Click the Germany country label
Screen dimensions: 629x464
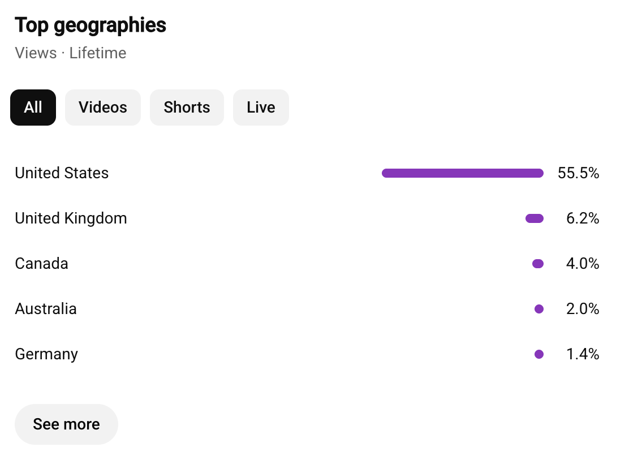click(x=46, y=354)
